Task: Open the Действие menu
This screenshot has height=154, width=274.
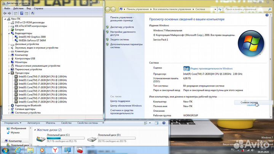Action: 18,8
